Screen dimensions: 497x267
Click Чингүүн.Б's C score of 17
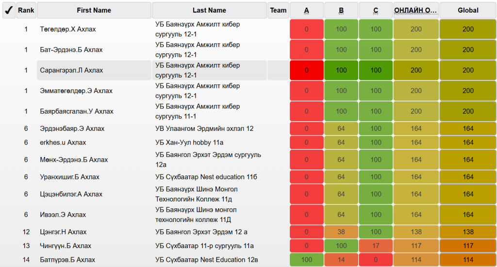pos(376,246)
